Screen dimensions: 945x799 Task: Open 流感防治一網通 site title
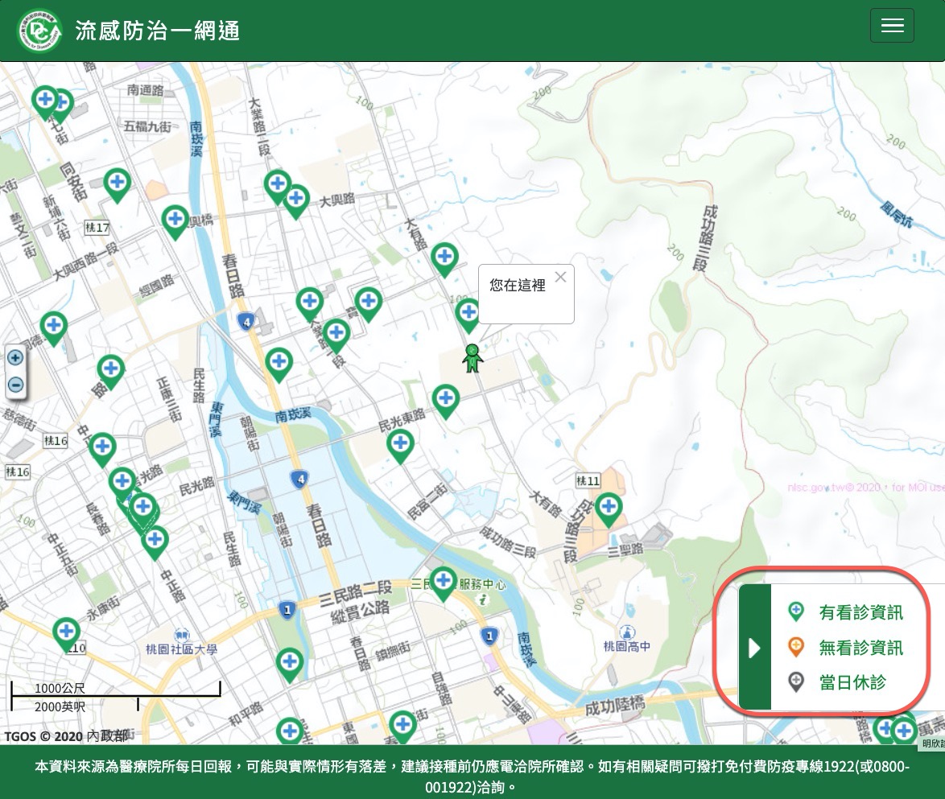(x=157, y=31)
